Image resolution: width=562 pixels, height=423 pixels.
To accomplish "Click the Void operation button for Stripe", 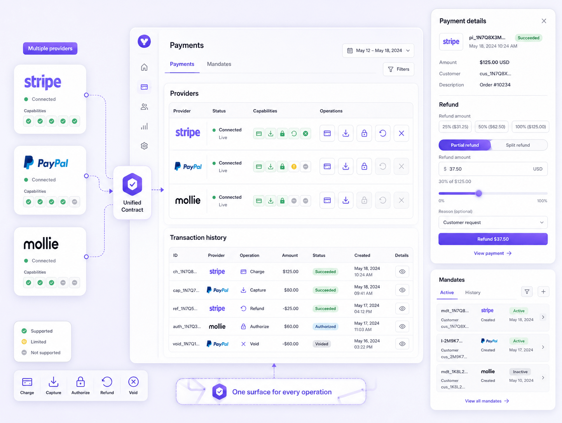I will (401, 133).
